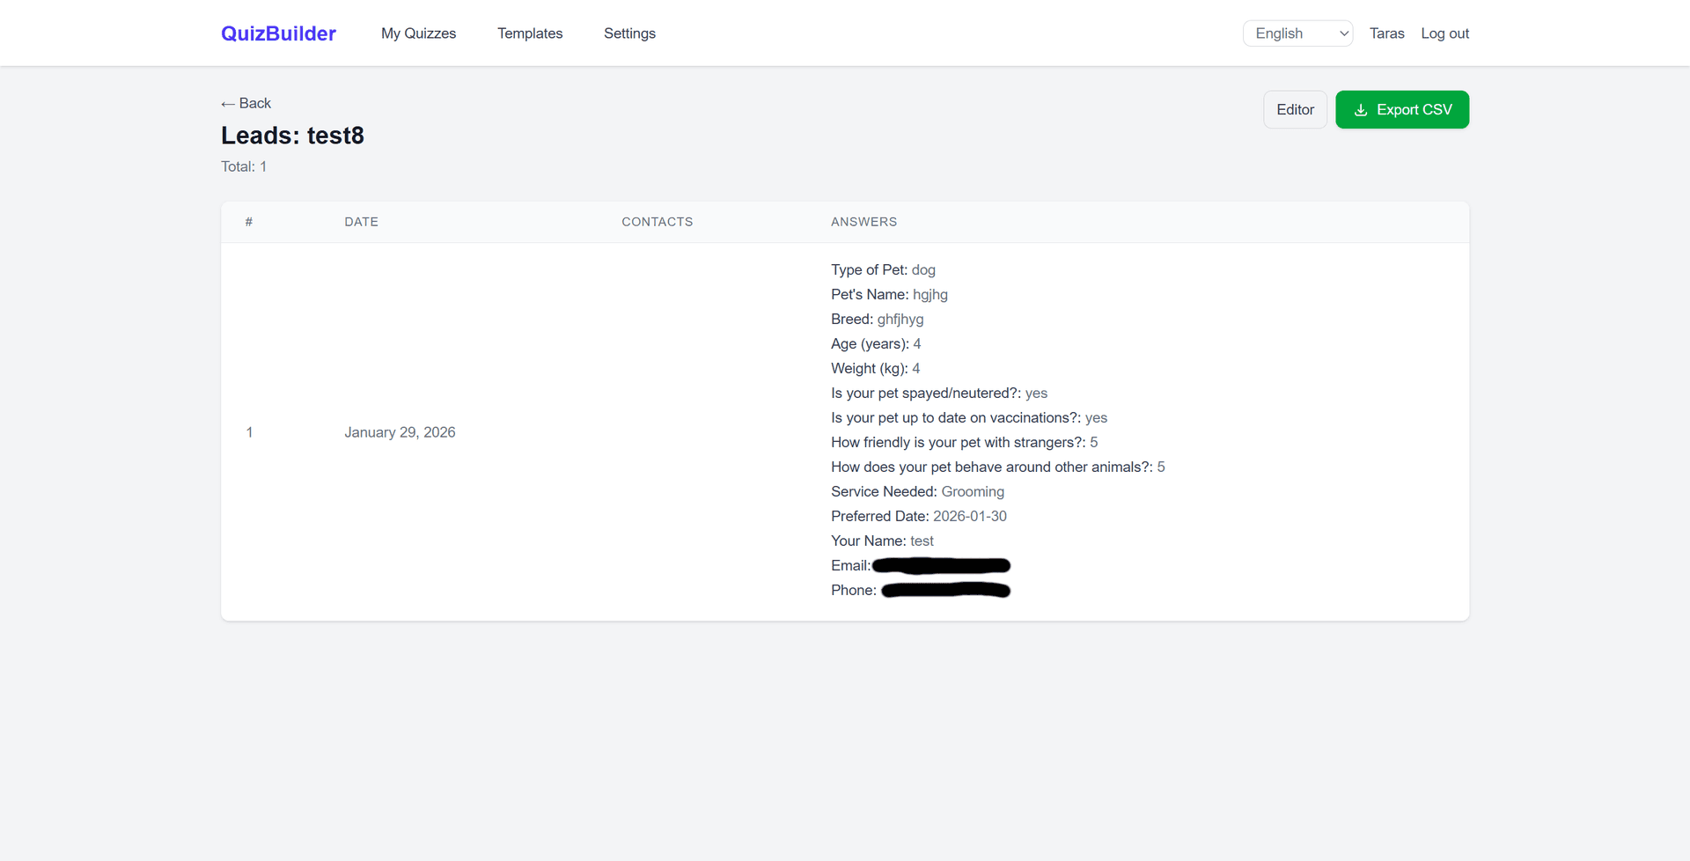
Task: Open the Settings page
Action: (629, 33)
